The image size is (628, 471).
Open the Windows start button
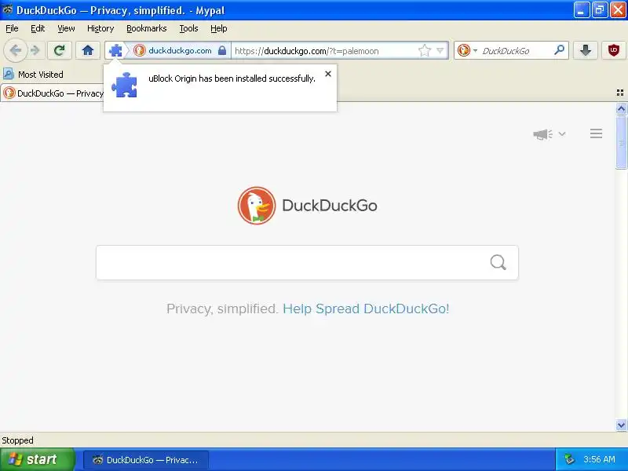37,459
